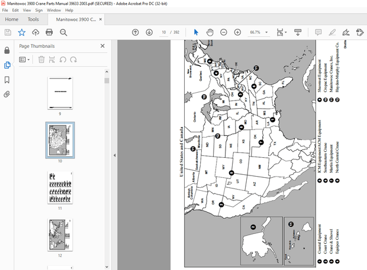Click the security lock icon in sidebar

[x=7, y=50]
